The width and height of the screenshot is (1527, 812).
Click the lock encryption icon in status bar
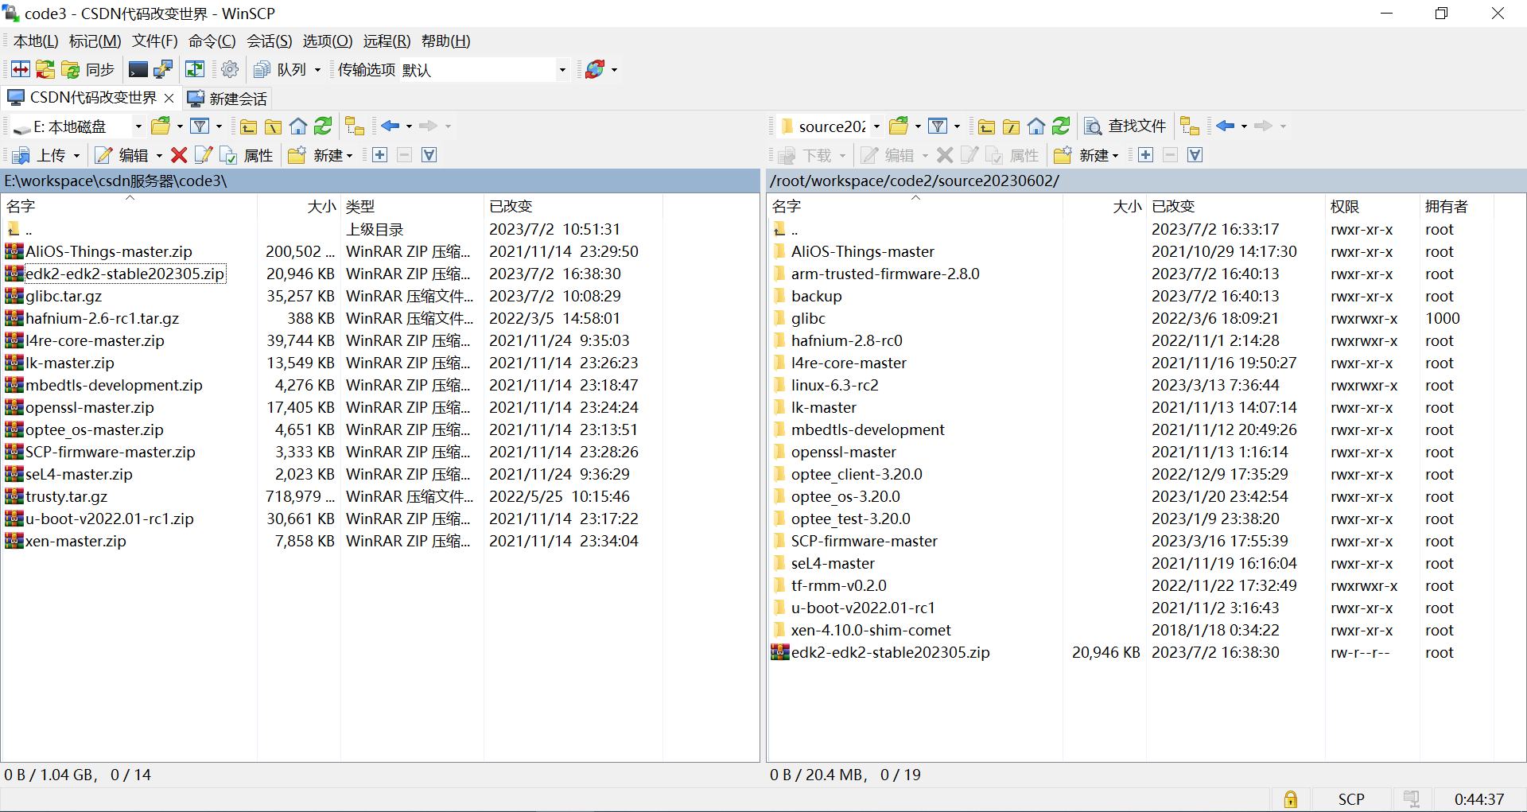coord(1290,799)
